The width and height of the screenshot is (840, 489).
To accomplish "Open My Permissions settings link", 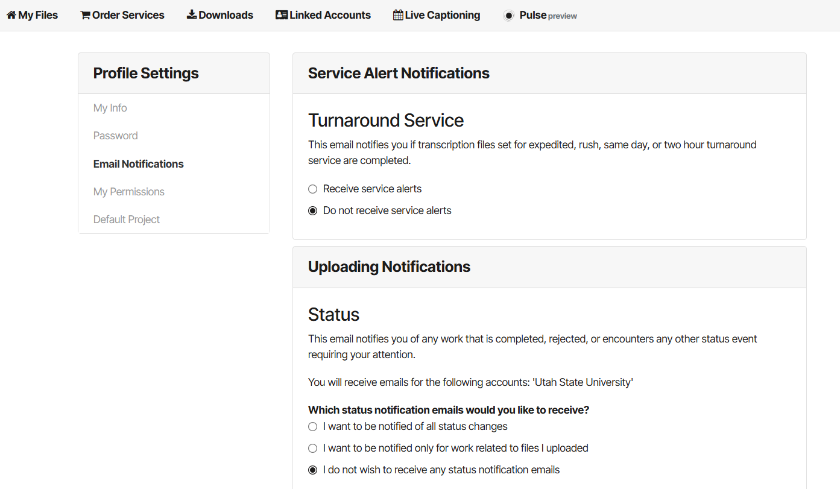I will (129, 192).
